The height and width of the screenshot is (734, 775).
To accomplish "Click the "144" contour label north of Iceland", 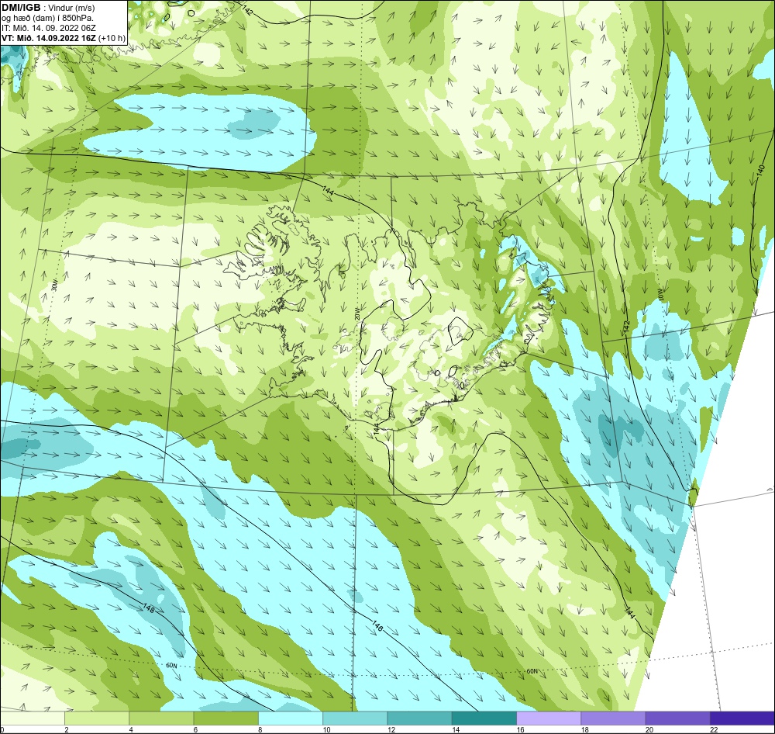I will pyautogui.click(x=328, y=190).
